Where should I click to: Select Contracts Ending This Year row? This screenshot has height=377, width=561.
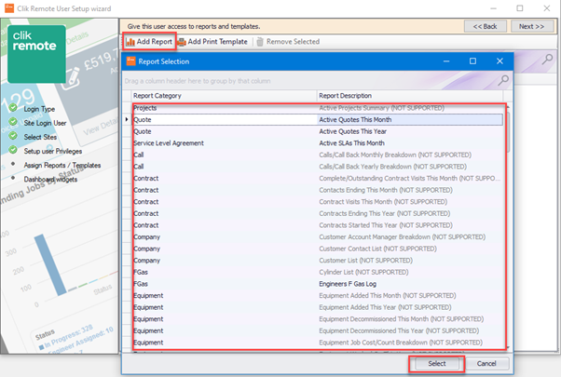coord(318,213)
